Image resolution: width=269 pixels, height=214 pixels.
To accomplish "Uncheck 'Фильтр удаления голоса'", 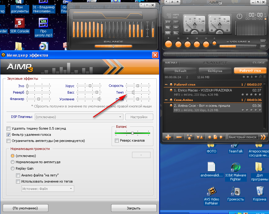I will click(x=8, y=135).
